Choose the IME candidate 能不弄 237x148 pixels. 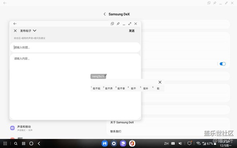point(109,88)
